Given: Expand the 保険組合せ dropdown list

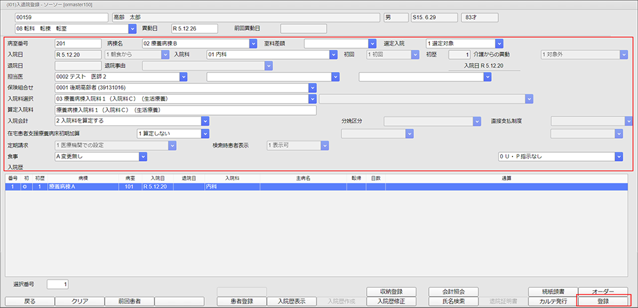Looking at the screenshot, I should click(x=313, y=88).
